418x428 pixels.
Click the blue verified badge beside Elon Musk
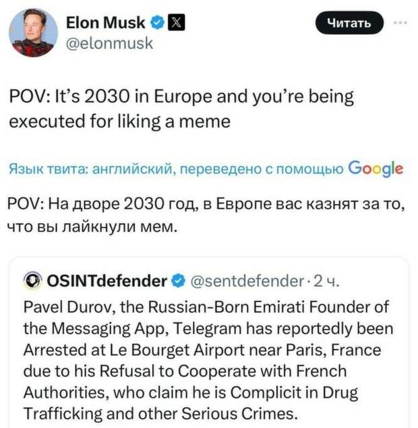(157, 24)
